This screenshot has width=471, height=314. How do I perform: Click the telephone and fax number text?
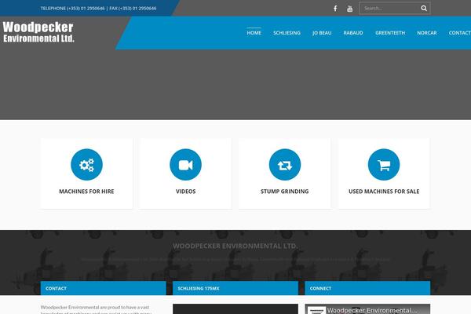tap(99, 9)
